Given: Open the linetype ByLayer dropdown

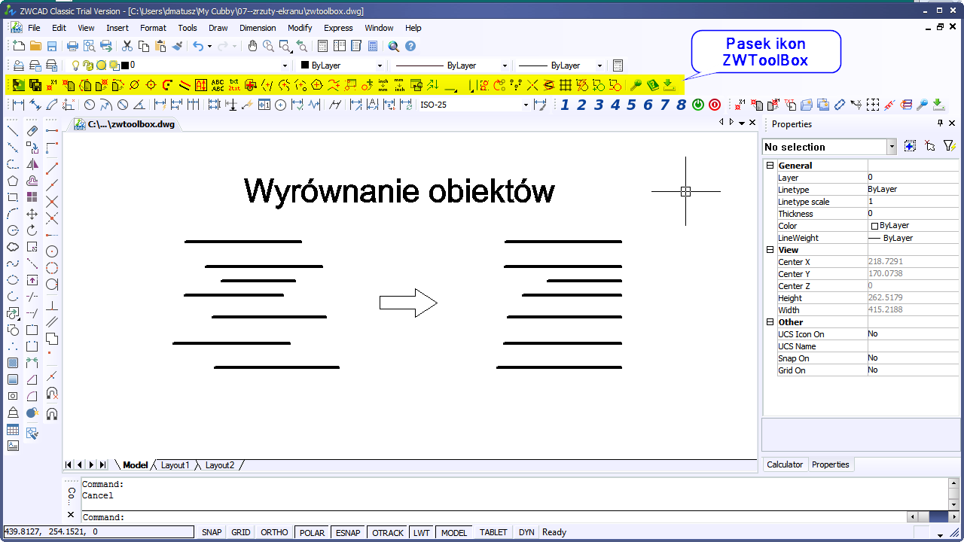Looking at the screenshot, I should [x=450, y=65].
